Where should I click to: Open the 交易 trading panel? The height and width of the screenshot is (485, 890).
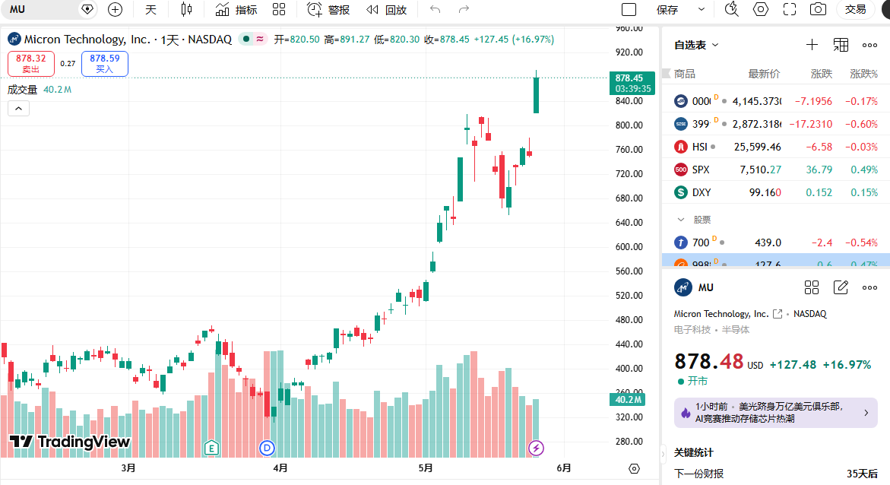click(855, 9)
